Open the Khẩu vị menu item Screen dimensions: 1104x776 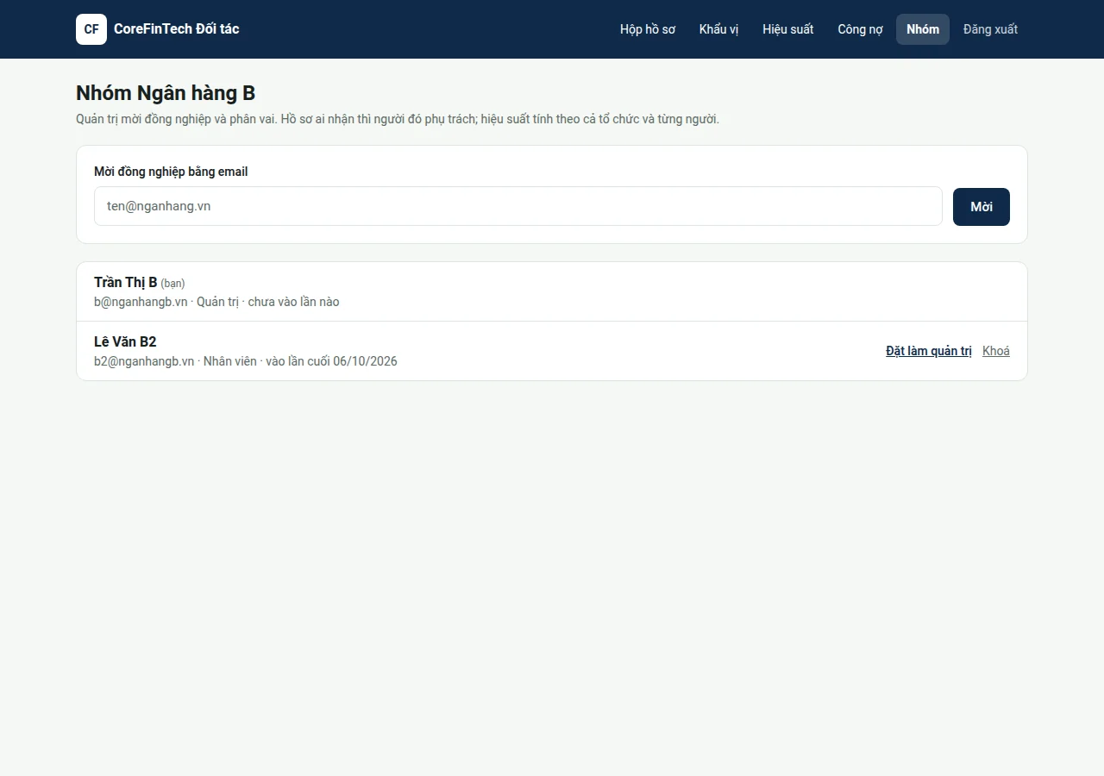(718, 29)
